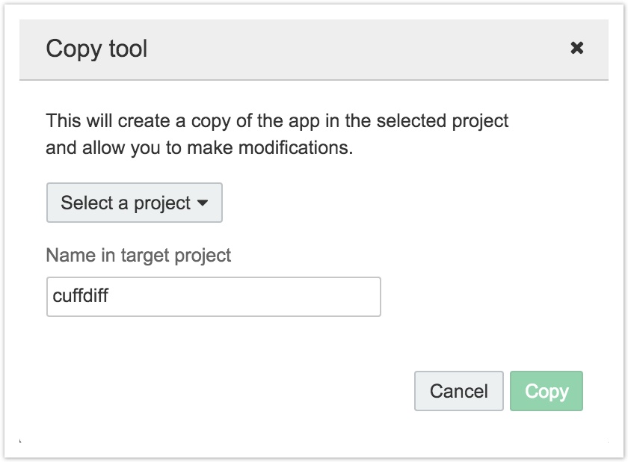The height and width of the screenshot is (462, 628).
Task: Click the caret arrow beside Select a project
Action: (x=202, y=203)
